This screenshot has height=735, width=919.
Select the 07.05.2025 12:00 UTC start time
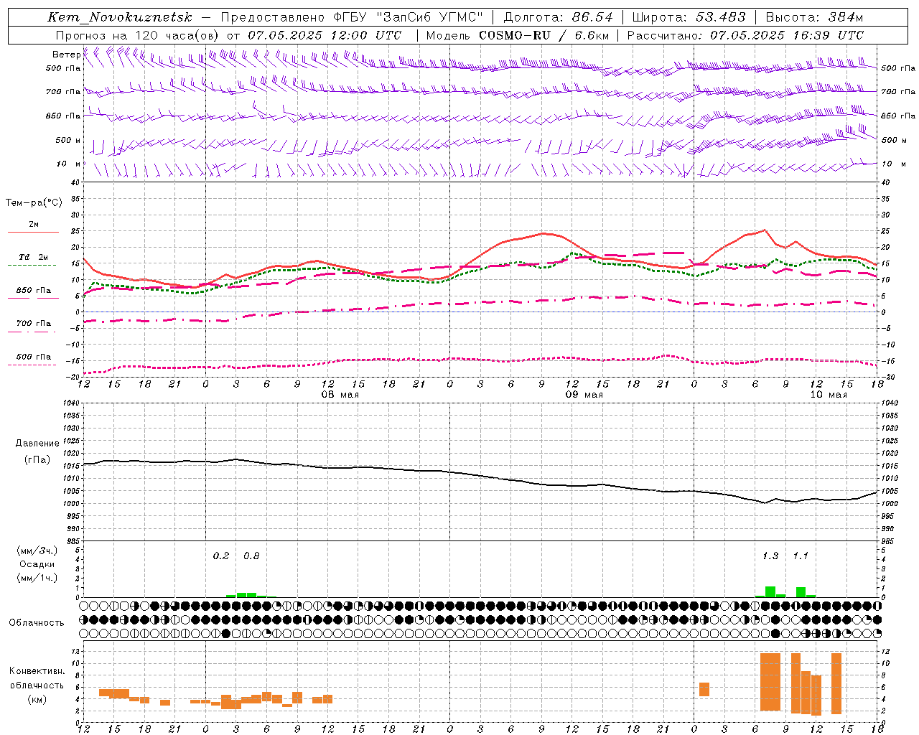click(325, 34)
